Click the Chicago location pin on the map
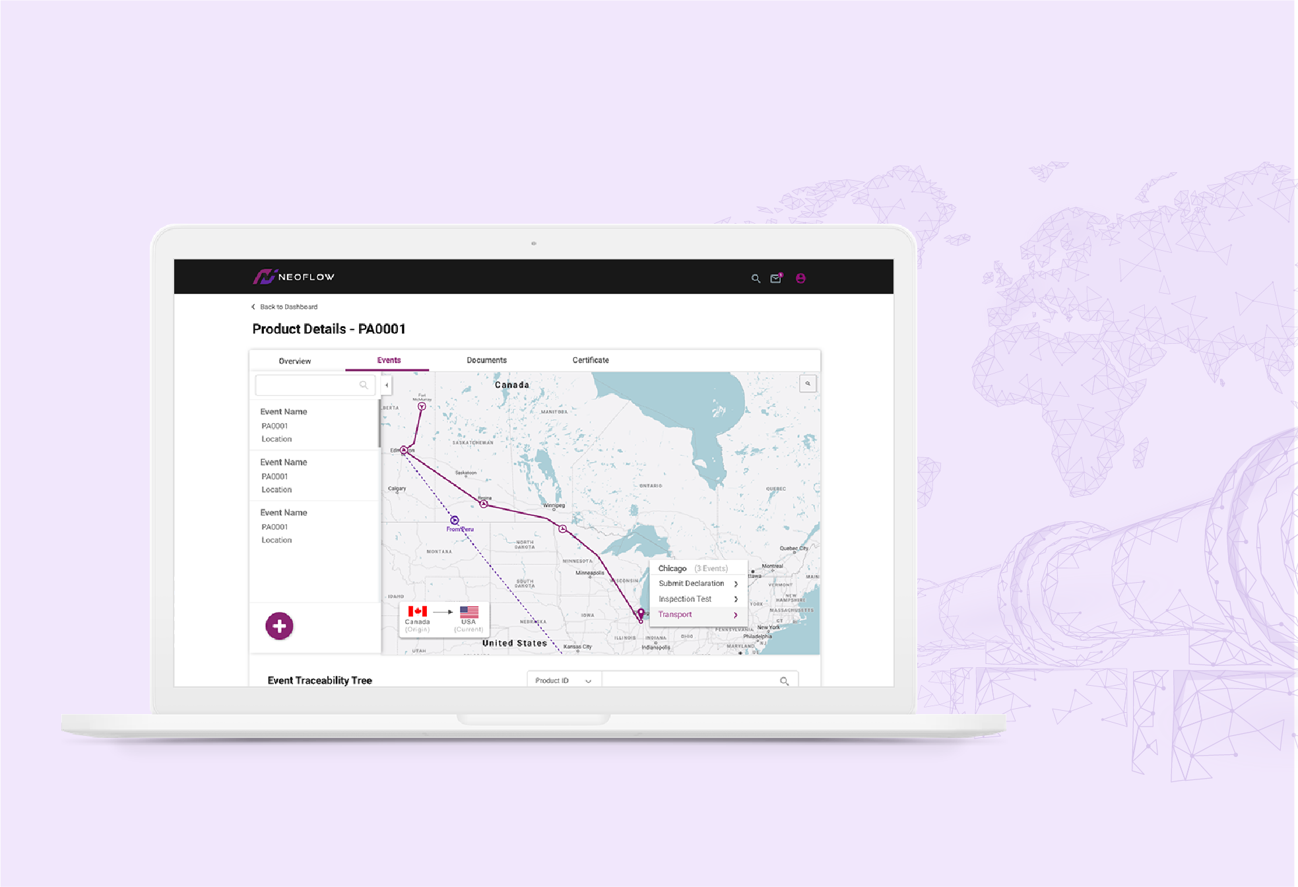1298x887 pixels. (640, 614)
